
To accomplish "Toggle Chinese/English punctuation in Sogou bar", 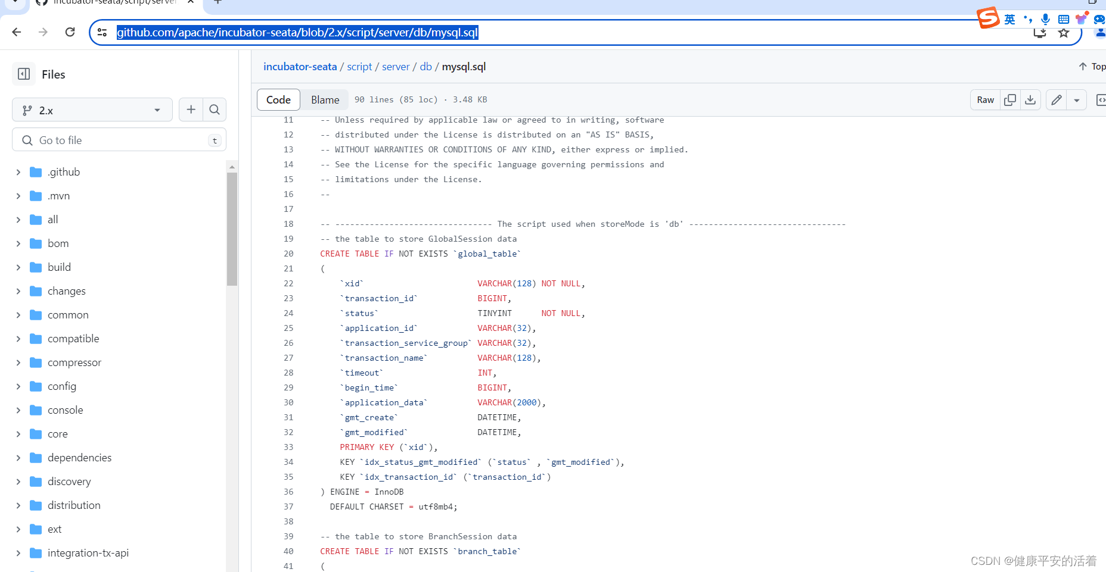I will coord(1027,18).
